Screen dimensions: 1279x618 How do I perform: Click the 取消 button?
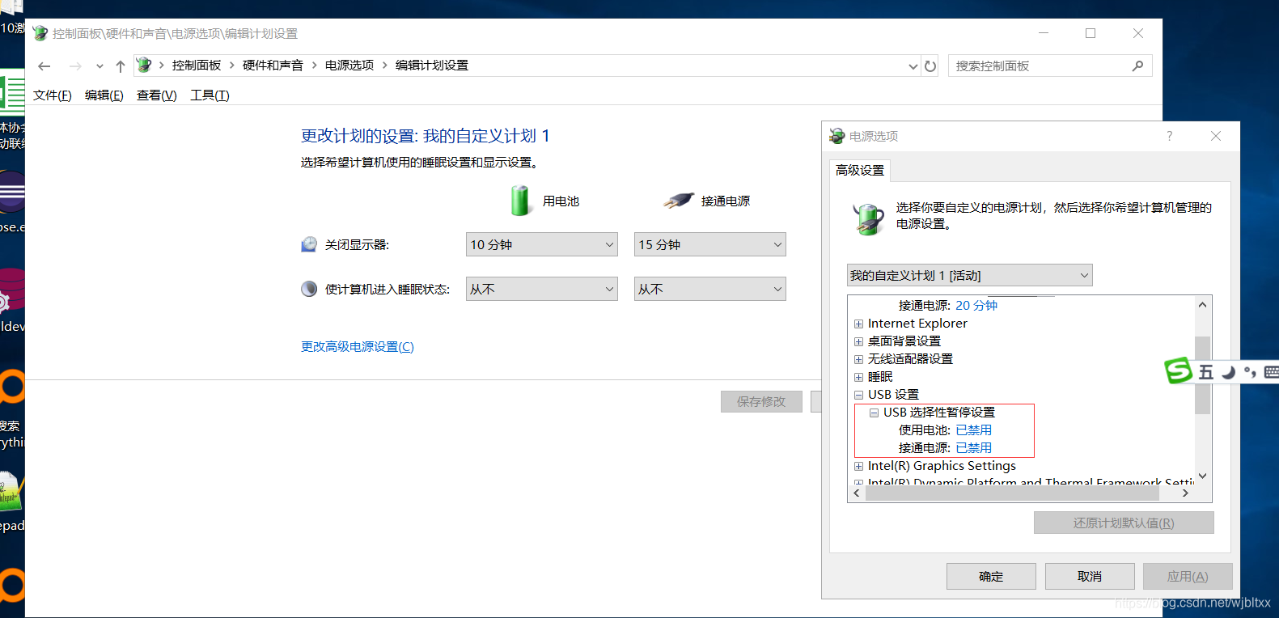1090,576
